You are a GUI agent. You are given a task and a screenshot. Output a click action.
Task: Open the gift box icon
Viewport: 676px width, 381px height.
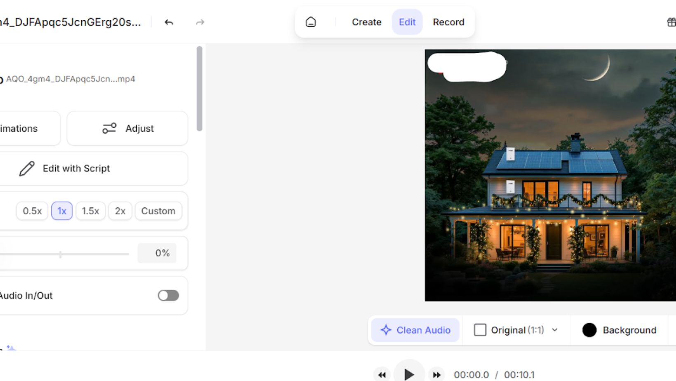(x=671, y=22)
